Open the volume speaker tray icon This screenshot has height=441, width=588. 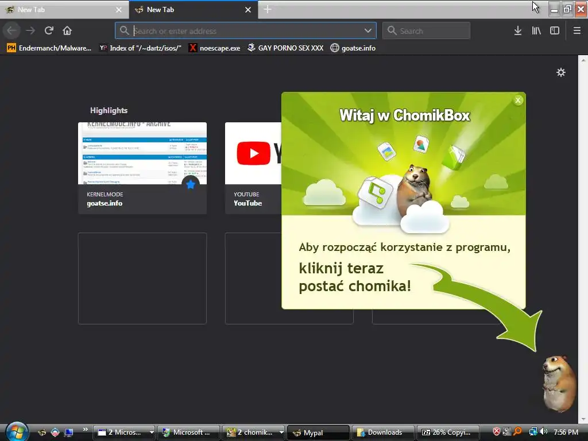click(543, 432)
